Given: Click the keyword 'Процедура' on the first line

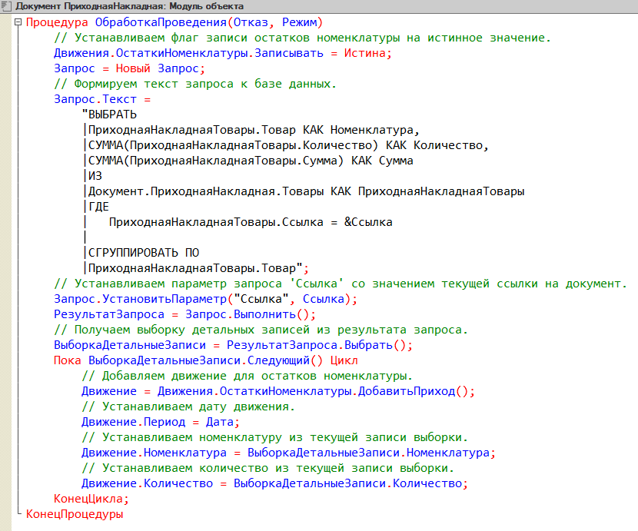Looking at the screenshot, I should pos(57,22).
